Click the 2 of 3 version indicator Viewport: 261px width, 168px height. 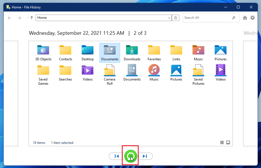point(140,33)
